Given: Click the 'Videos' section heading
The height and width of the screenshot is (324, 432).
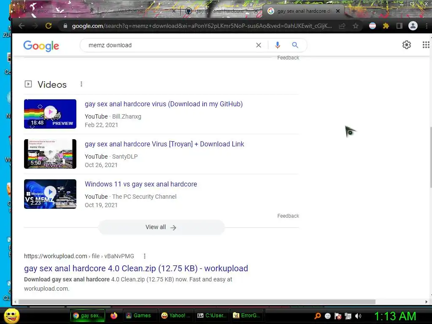Looking at the screenshot, I should [x=52, y=84].
